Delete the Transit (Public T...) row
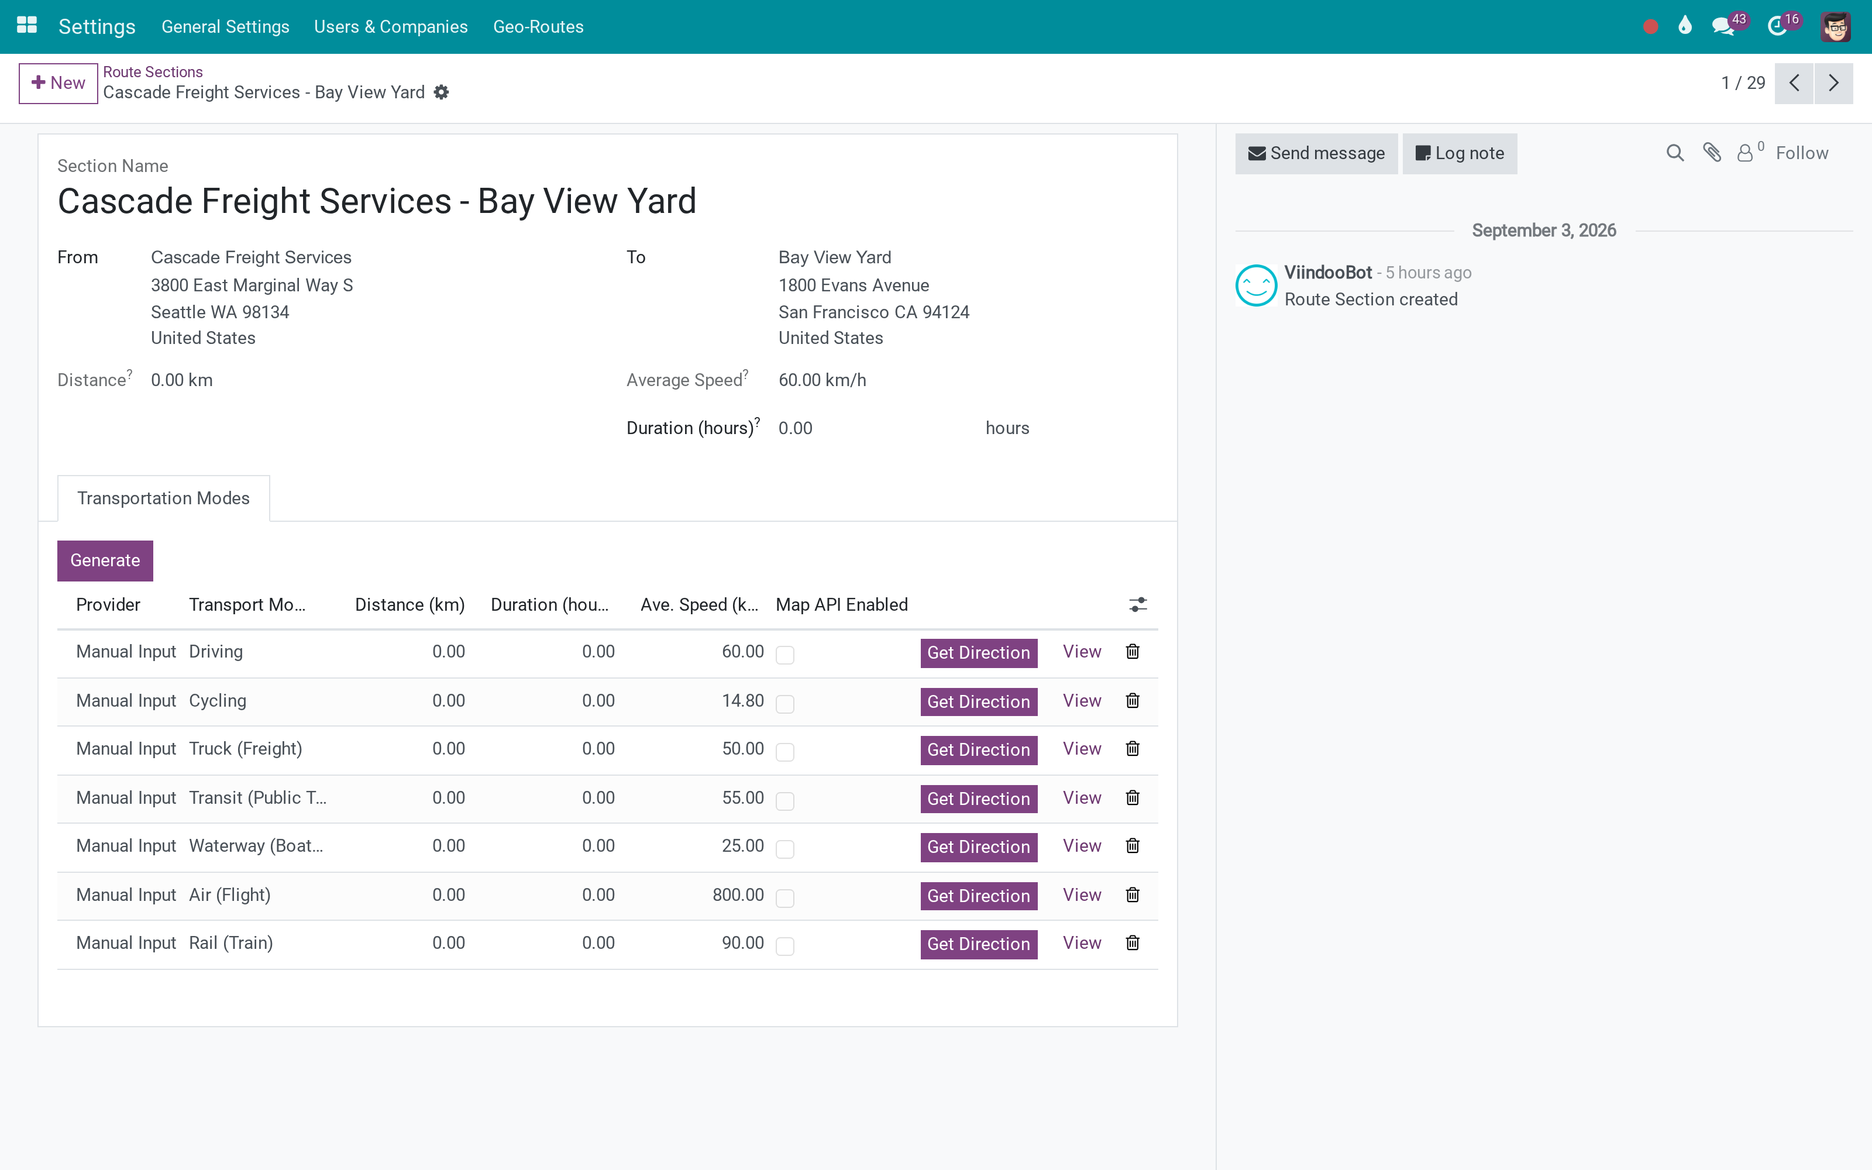Image resolution: width=1872 pixels, height=1170 pixels. (1133, 798)
